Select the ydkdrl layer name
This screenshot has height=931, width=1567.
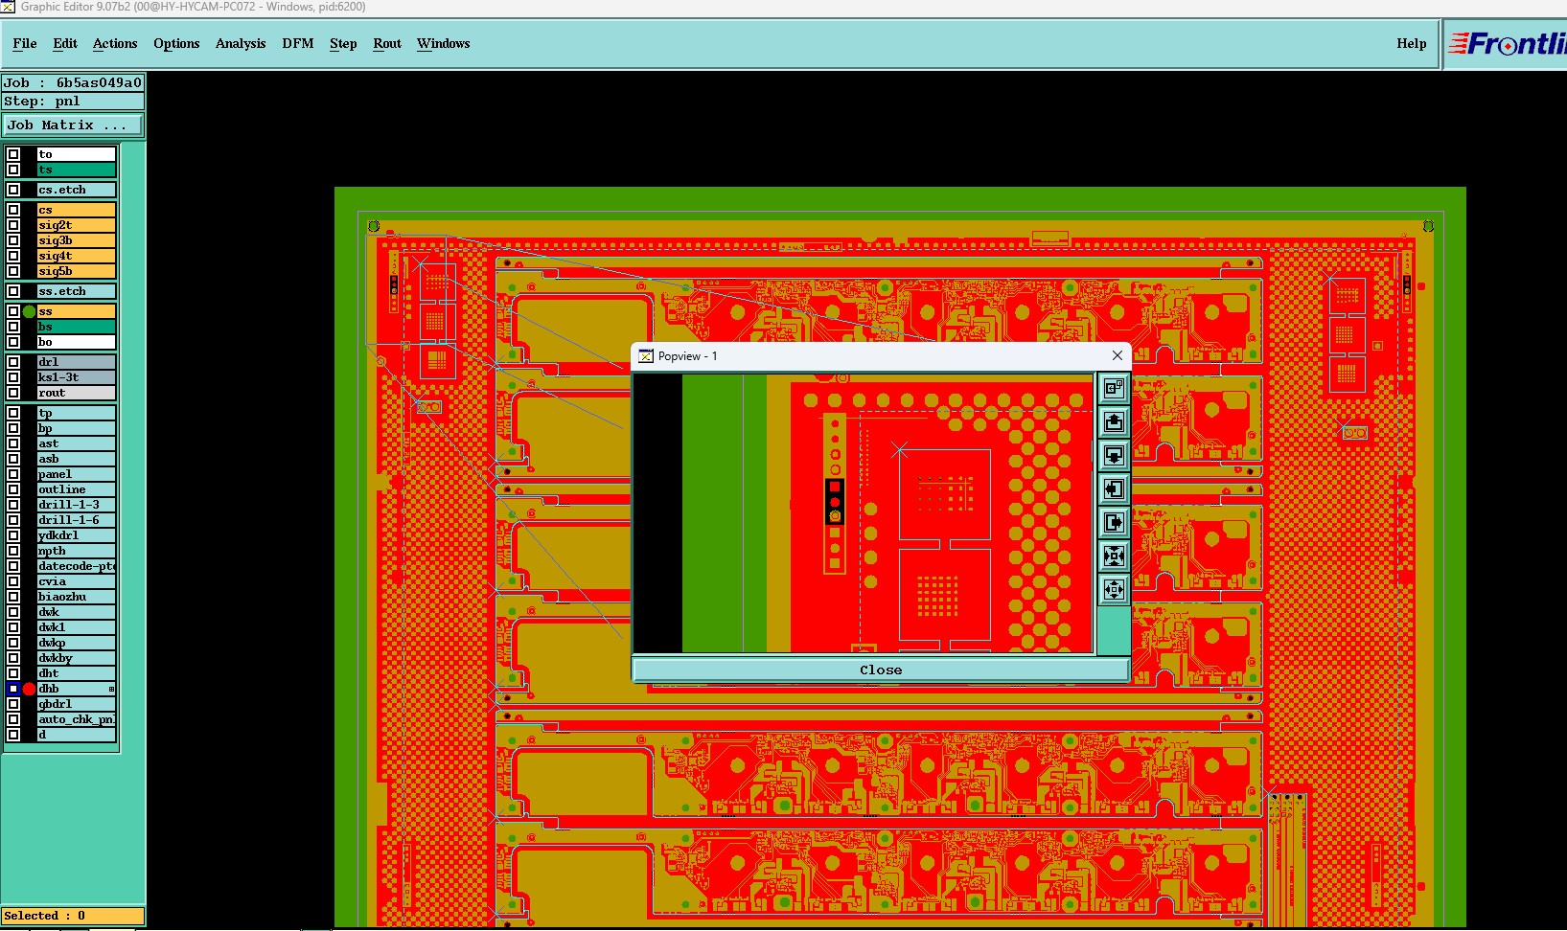click(76, 535)
